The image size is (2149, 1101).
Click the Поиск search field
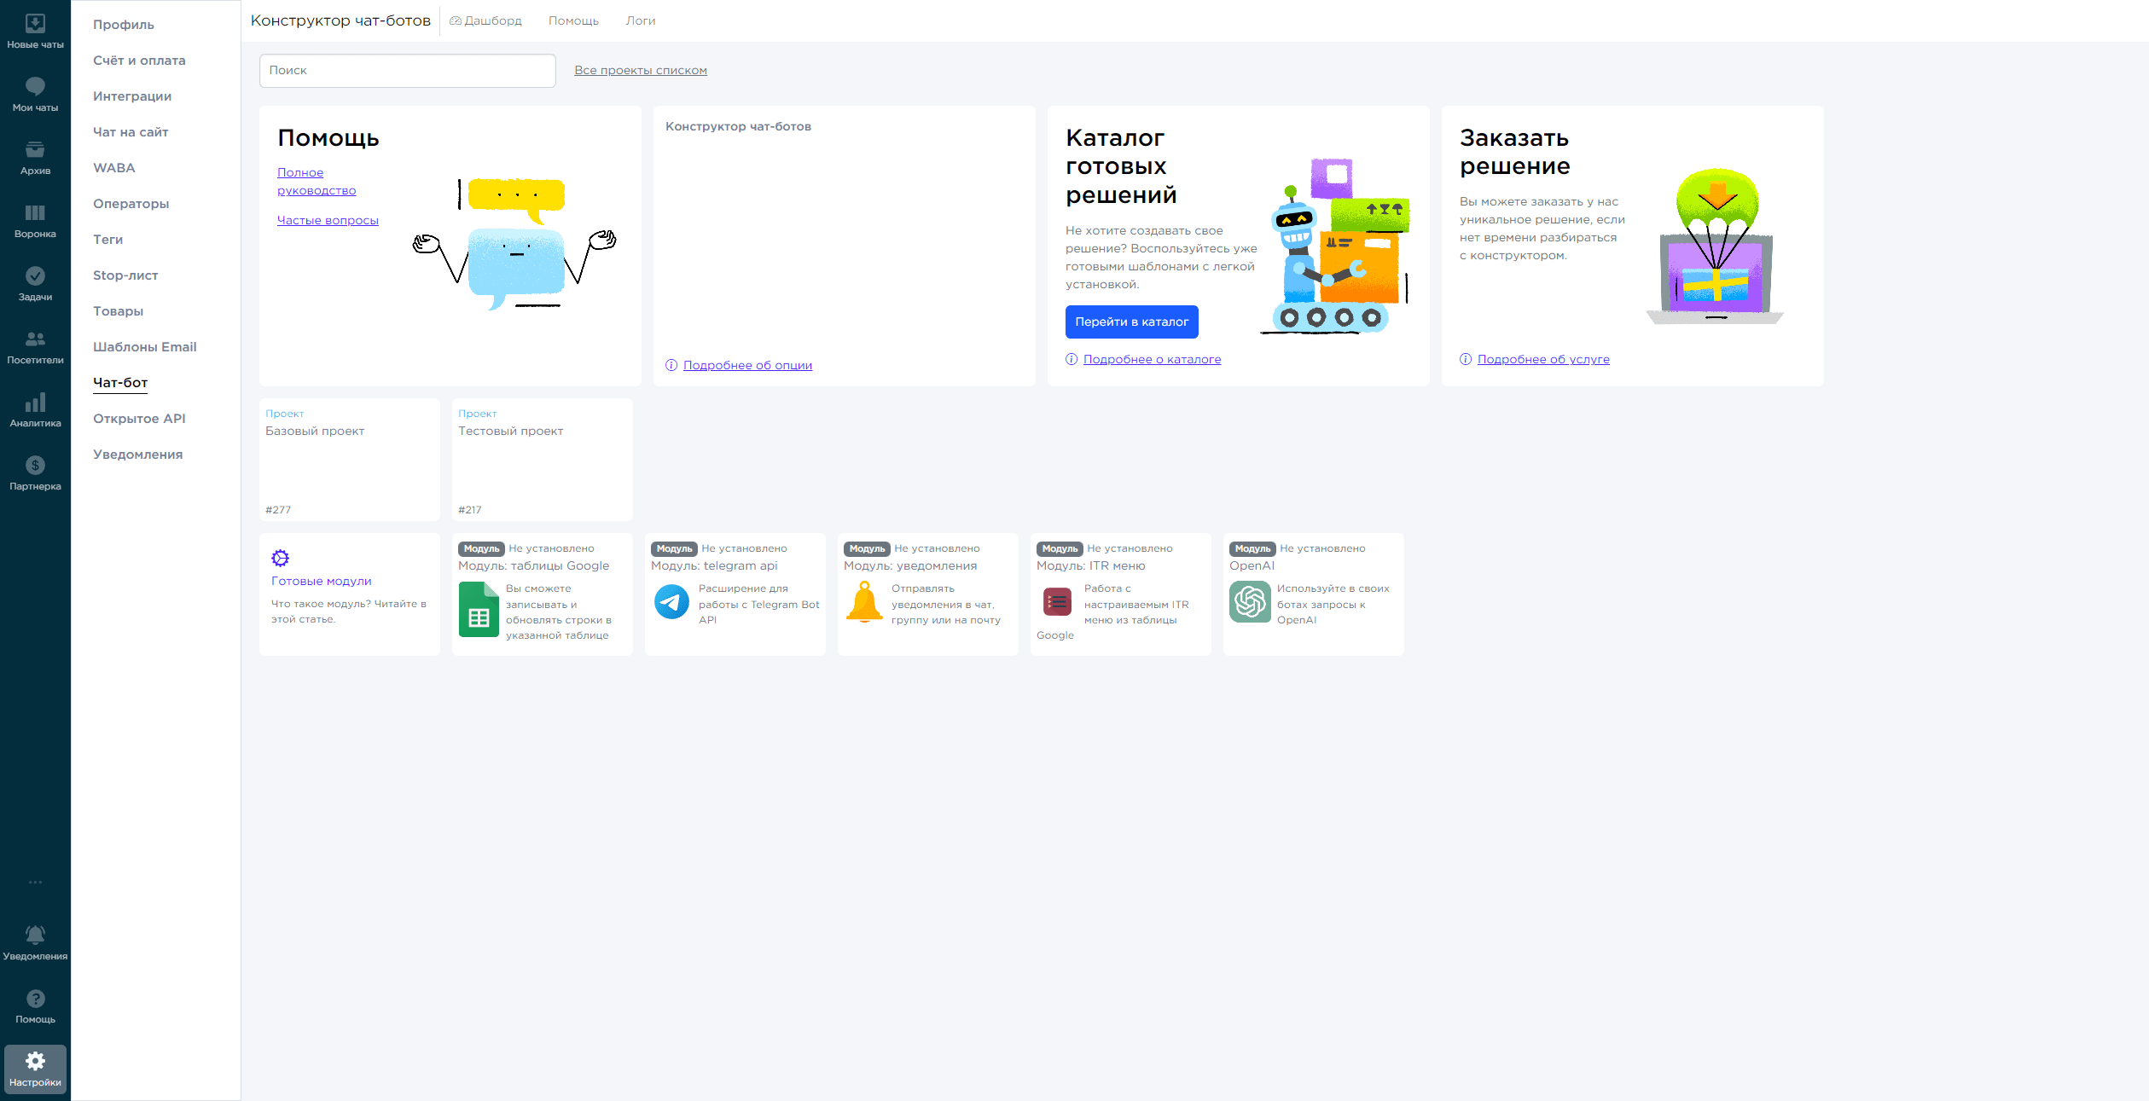[x=408, y=71]
